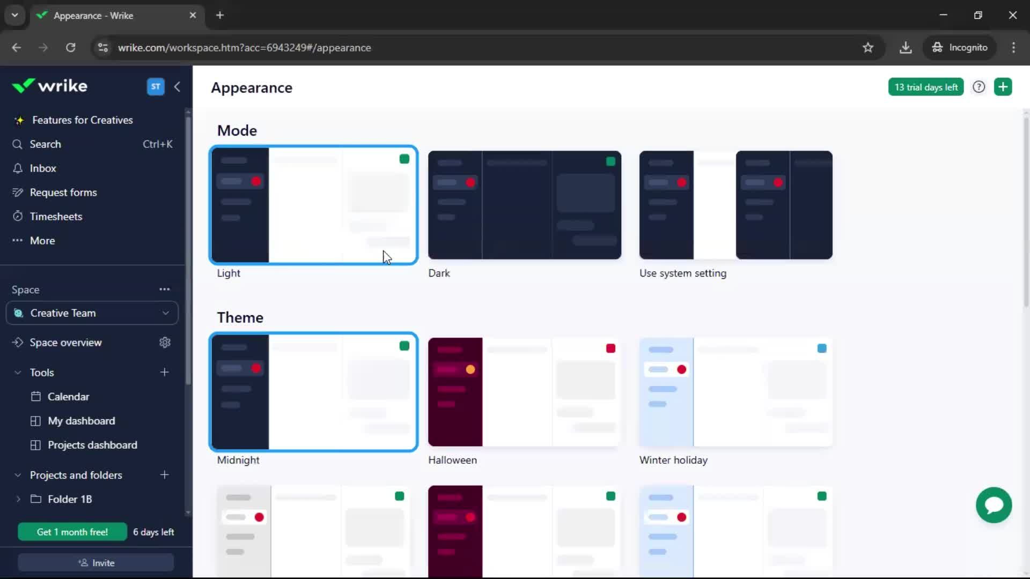
Task: Click the green create plus button
Action: click(x=1003, y=87)
